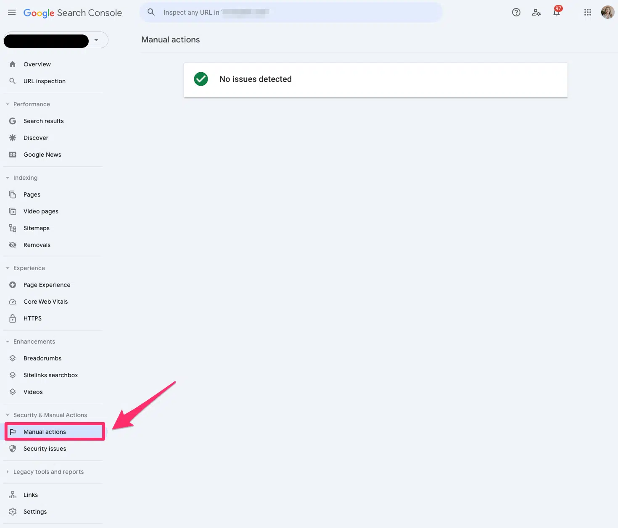The width and height of the screenshot is (618, 528).
Task: Click the Security issues shield icon
Action: [13, 449]
